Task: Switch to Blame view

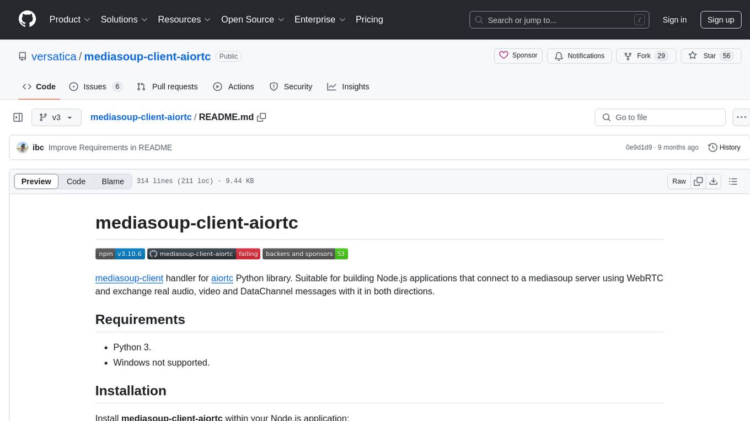Action: [113, 181]
